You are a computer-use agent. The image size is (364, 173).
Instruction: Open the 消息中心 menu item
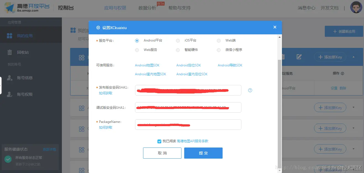tap(306, 8)
